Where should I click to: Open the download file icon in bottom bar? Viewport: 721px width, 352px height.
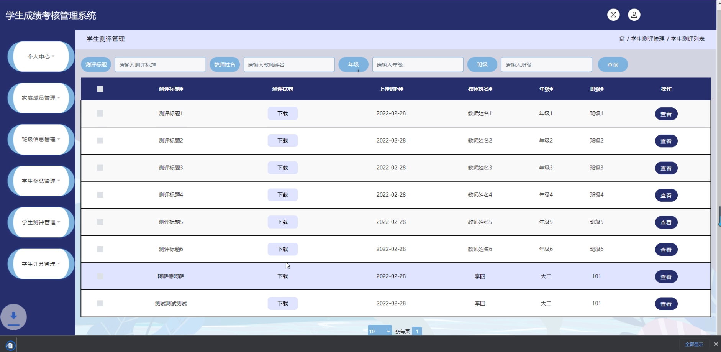point(10,345)
